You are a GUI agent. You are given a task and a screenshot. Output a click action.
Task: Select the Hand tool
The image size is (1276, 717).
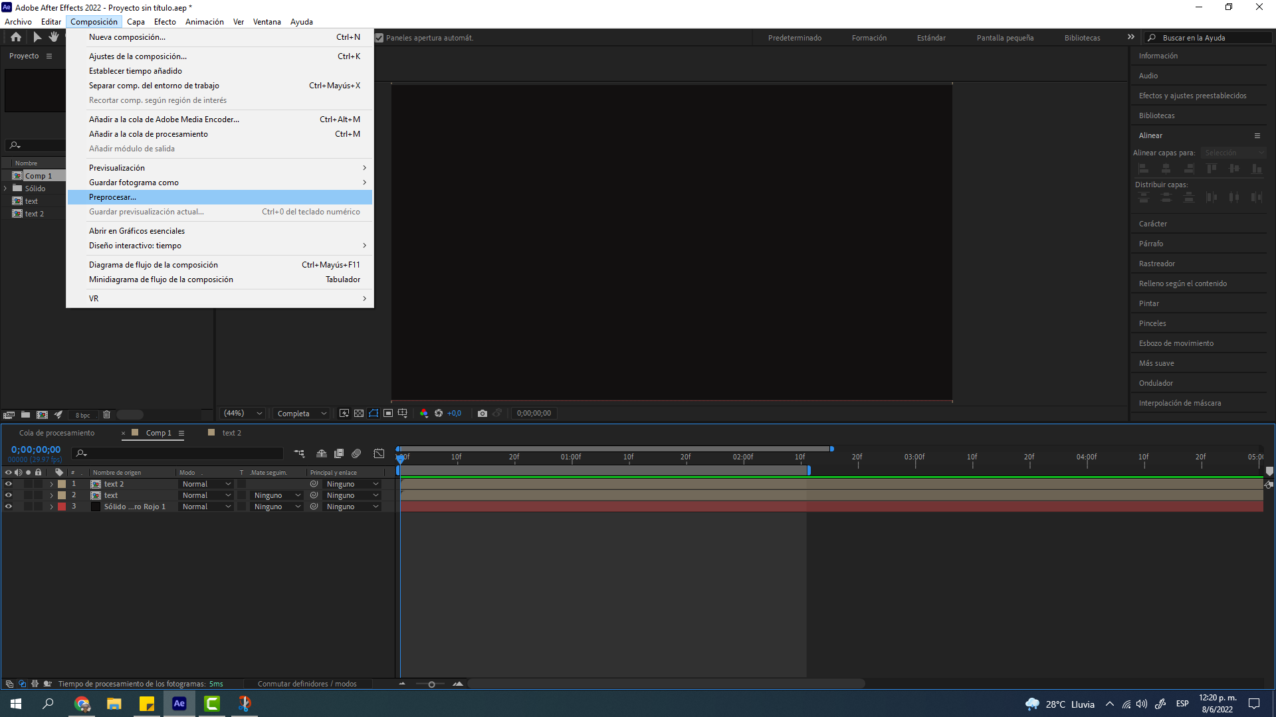click(54, 37)
